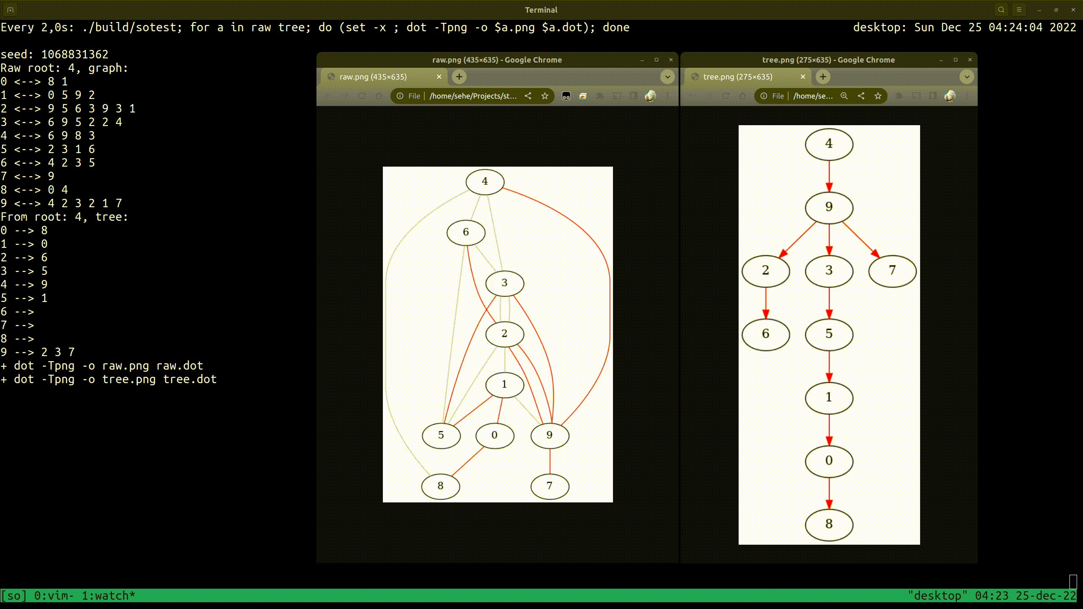Click zoom magnifier icon in tree.png address bar

coord(844,96)
